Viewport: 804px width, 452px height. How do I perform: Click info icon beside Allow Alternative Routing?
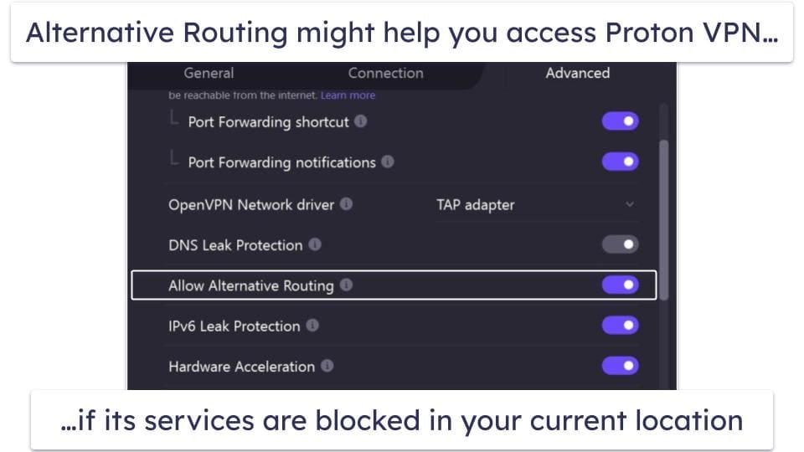(346, 285)
